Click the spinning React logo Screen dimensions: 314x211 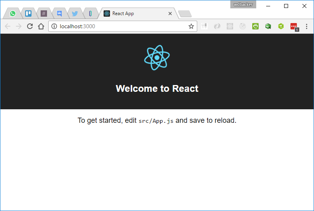click(157, 58)
